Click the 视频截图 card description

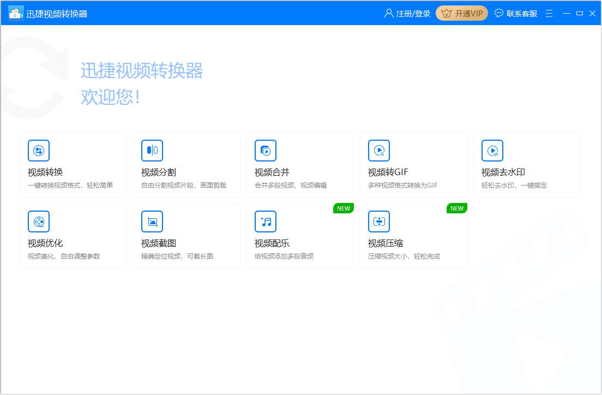177,256
